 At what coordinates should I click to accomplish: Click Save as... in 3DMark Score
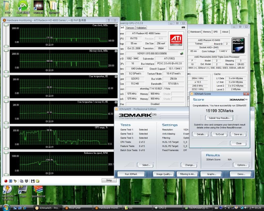click(x=239, y=134)
